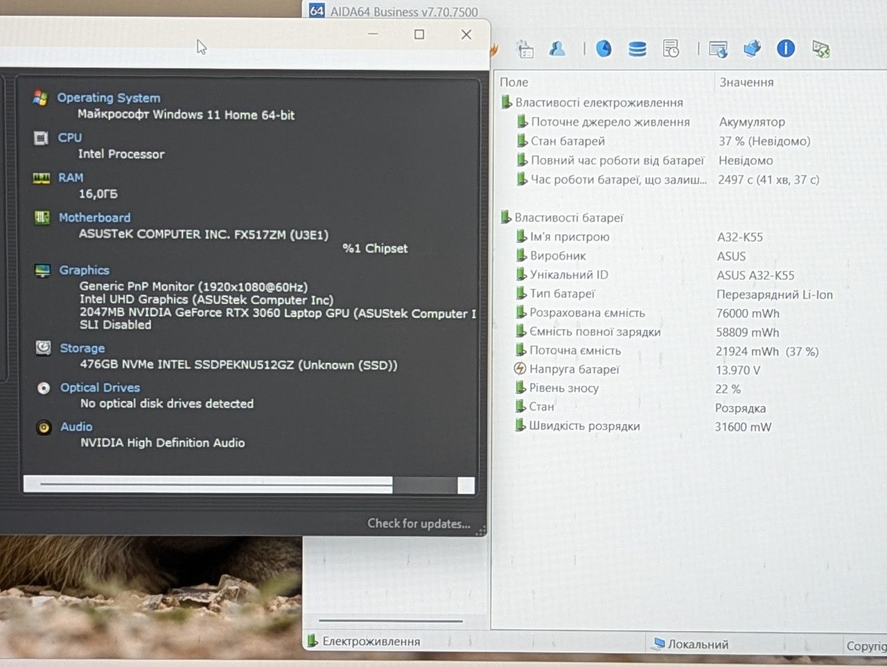
Task: Open the Motherboard section heading
Action: 94,217
